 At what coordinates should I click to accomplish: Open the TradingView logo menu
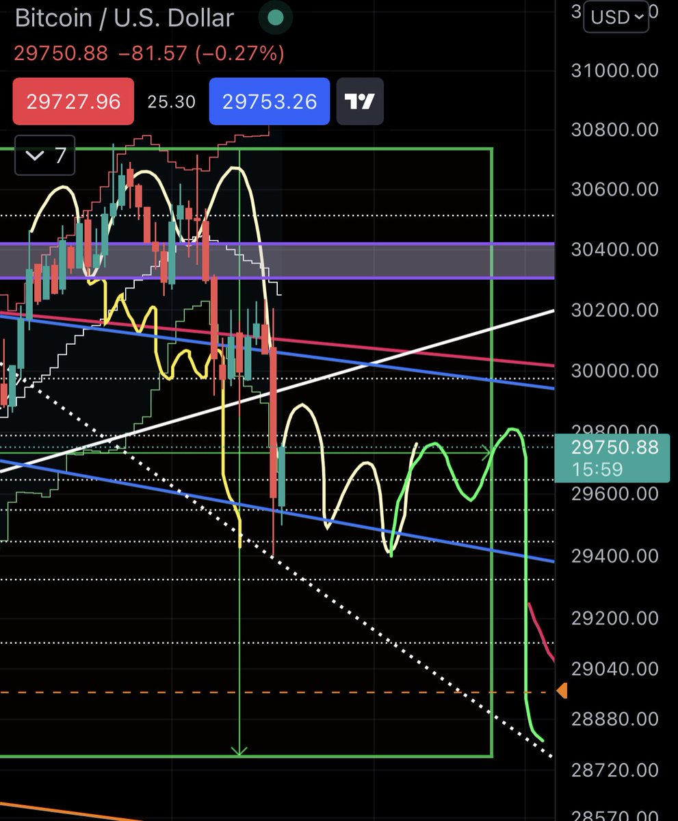point(360,101)
